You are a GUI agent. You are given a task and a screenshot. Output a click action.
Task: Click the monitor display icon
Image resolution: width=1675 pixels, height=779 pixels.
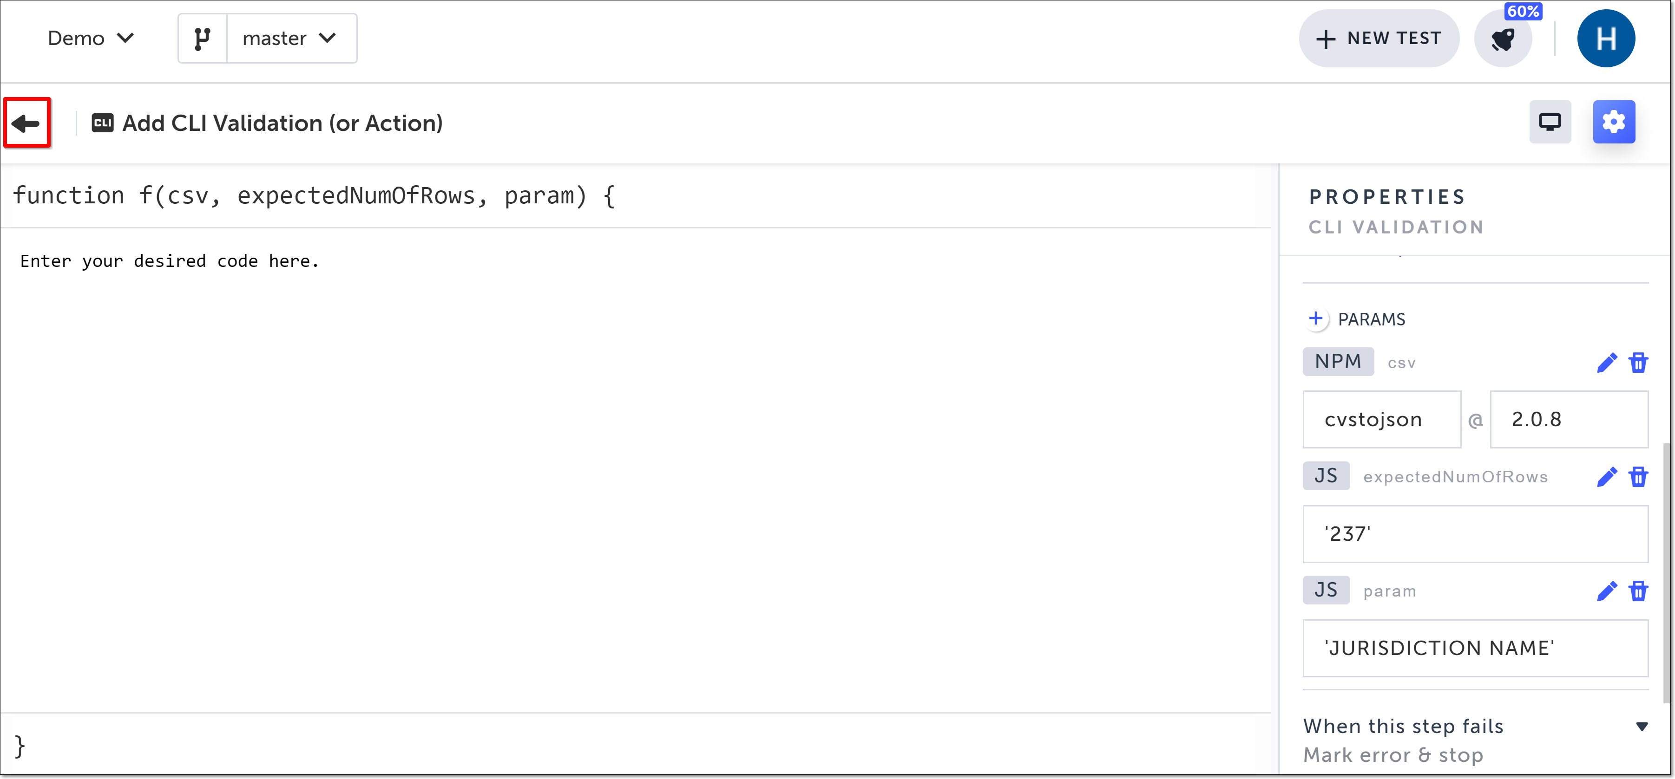click(x=1550, y=122)
